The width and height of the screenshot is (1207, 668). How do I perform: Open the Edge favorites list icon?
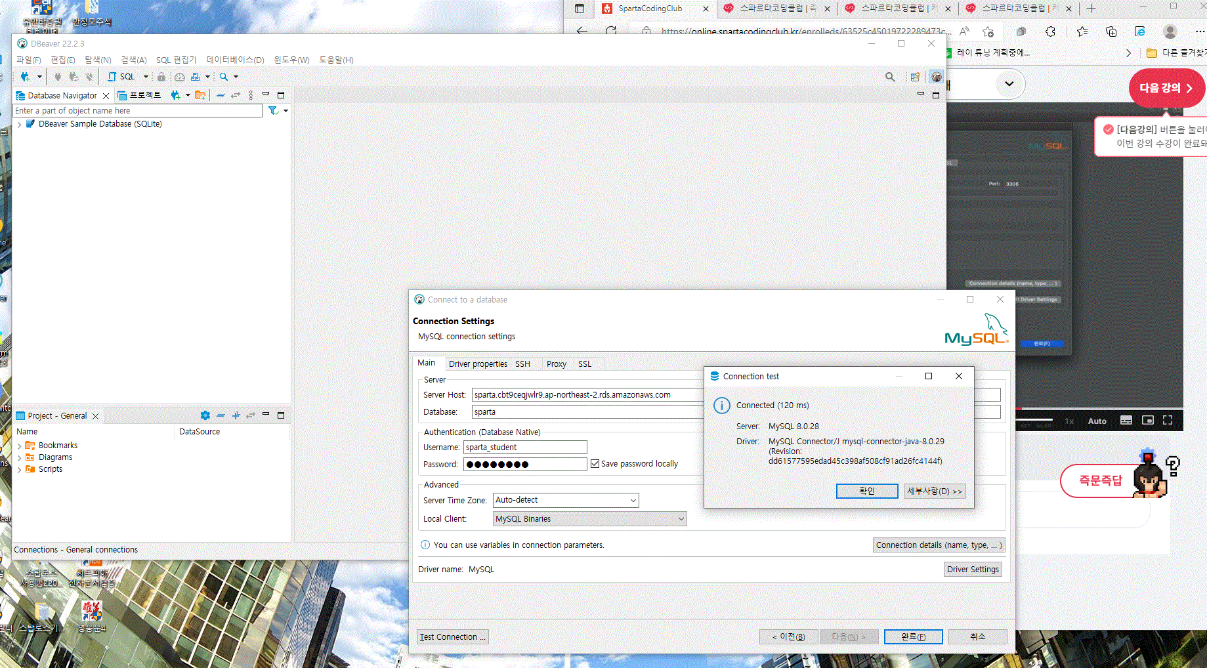coord(1082,31)
